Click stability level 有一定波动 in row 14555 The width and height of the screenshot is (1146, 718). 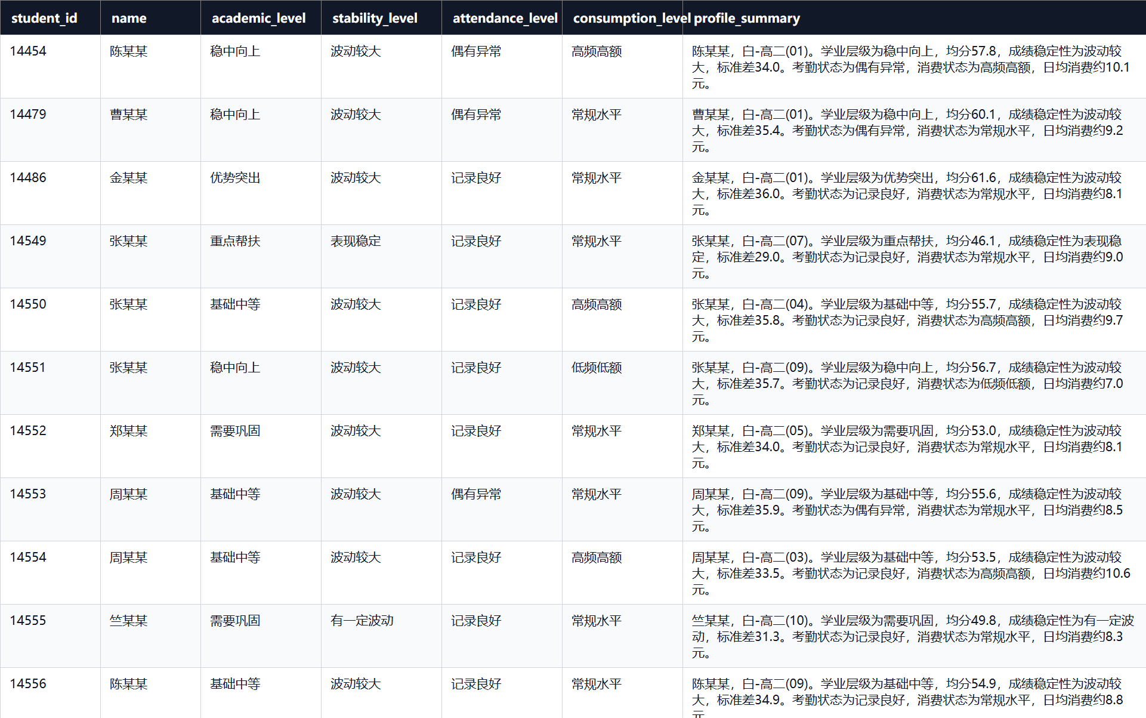tap(362, 621)
